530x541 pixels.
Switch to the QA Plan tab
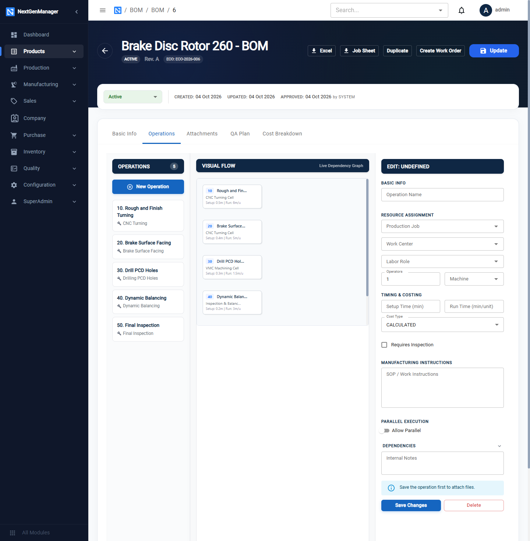tap(240, 134)
